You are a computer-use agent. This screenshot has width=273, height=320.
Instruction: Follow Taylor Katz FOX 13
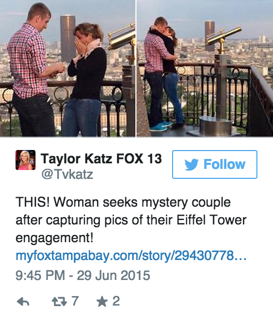pos(215,164)
